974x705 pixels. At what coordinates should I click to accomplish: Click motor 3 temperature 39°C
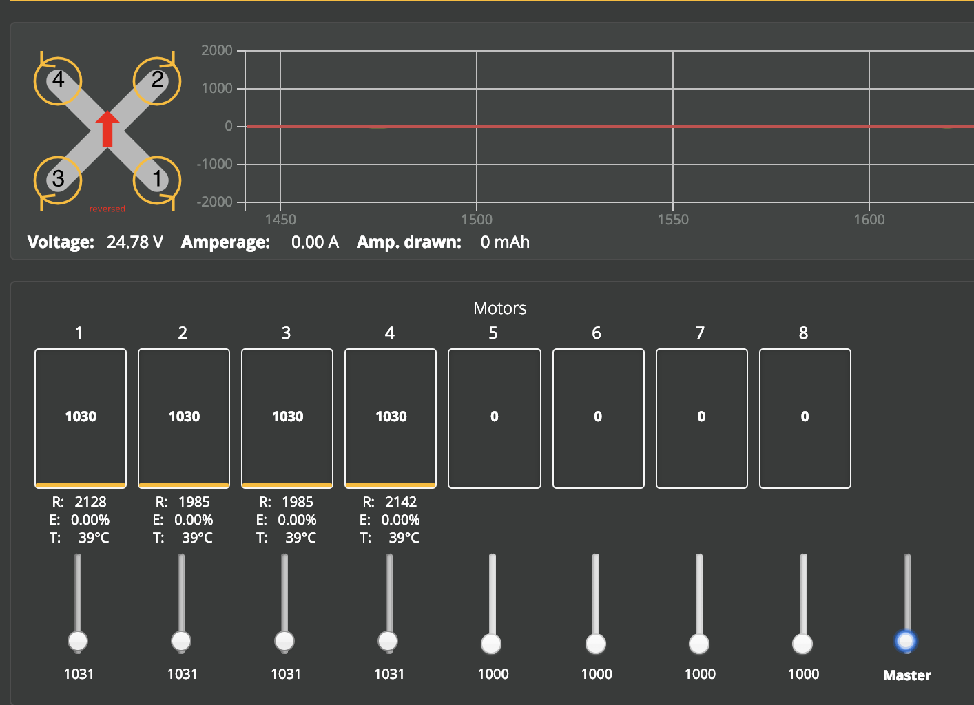click(x=300, y=538)
